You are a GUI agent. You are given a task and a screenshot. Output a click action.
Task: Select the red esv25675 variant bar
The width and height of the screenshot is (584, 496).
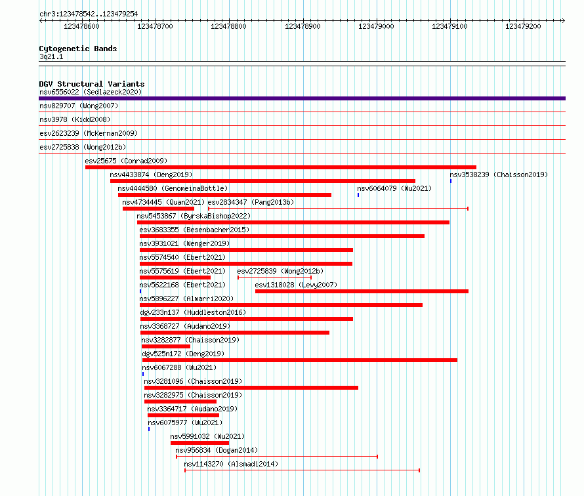click(281, 167)
